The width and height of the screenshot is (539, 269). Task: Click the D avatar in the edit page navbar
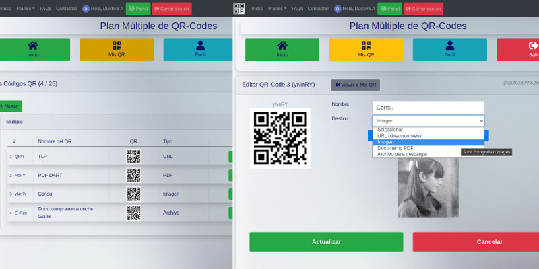click(338, 9)
